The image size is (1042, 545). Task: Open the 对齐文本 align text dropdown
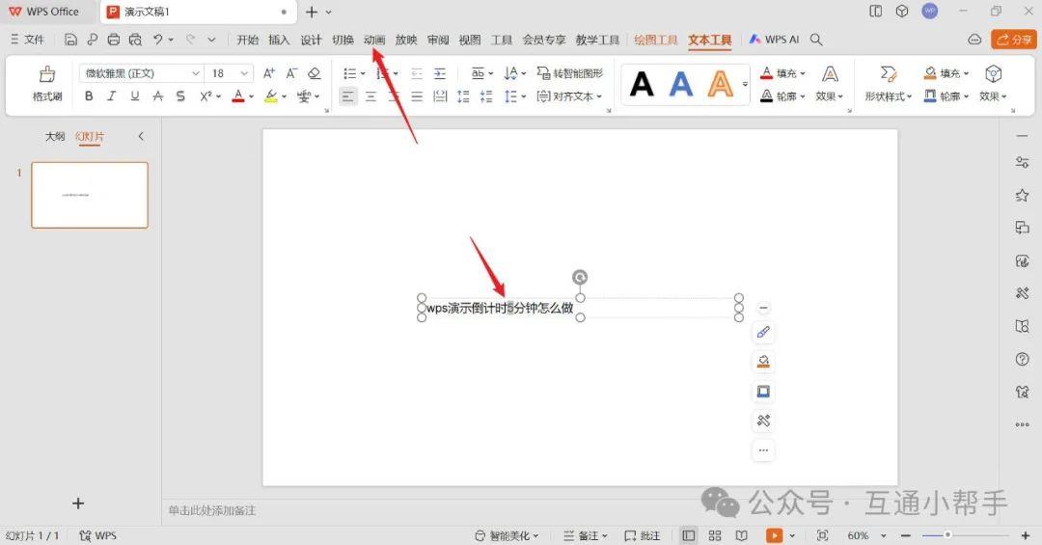pos(569,96)
